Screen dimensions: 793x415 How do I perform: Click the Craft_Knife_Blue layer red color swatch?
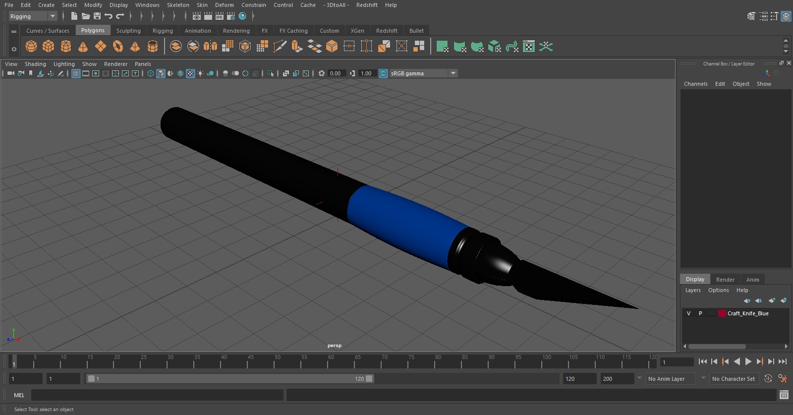click(x=722, y=313)
